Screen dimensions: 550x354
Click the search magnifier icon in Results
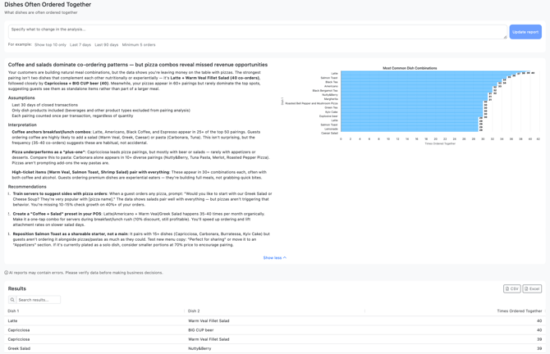point(13,300)
